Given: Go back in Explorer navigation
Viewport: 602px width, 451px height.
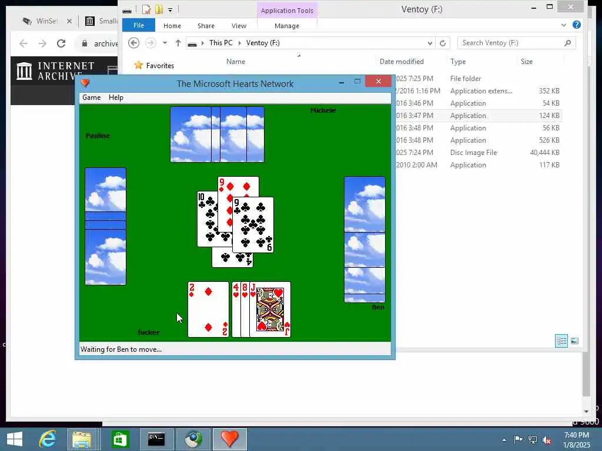Looking at the screenshot, I should click(x=133, y=42).
